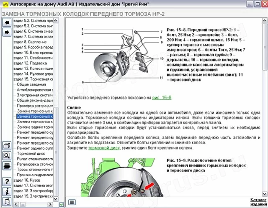Minimize the Audi A8 manual window
268x208 pixels.
tap(250, 4)
